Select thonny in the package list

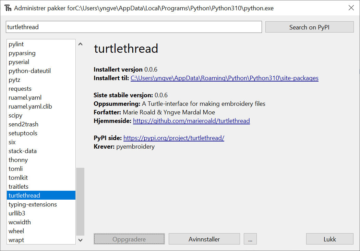(x=41, y=160)
